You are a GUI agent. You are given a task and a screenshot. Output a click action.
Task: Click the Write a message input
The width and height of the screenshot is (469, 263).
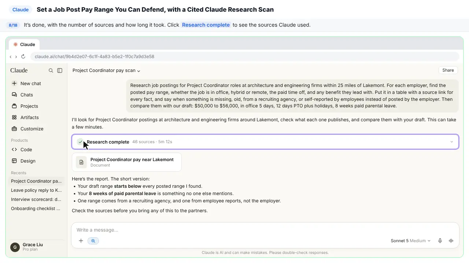[265, 230]
